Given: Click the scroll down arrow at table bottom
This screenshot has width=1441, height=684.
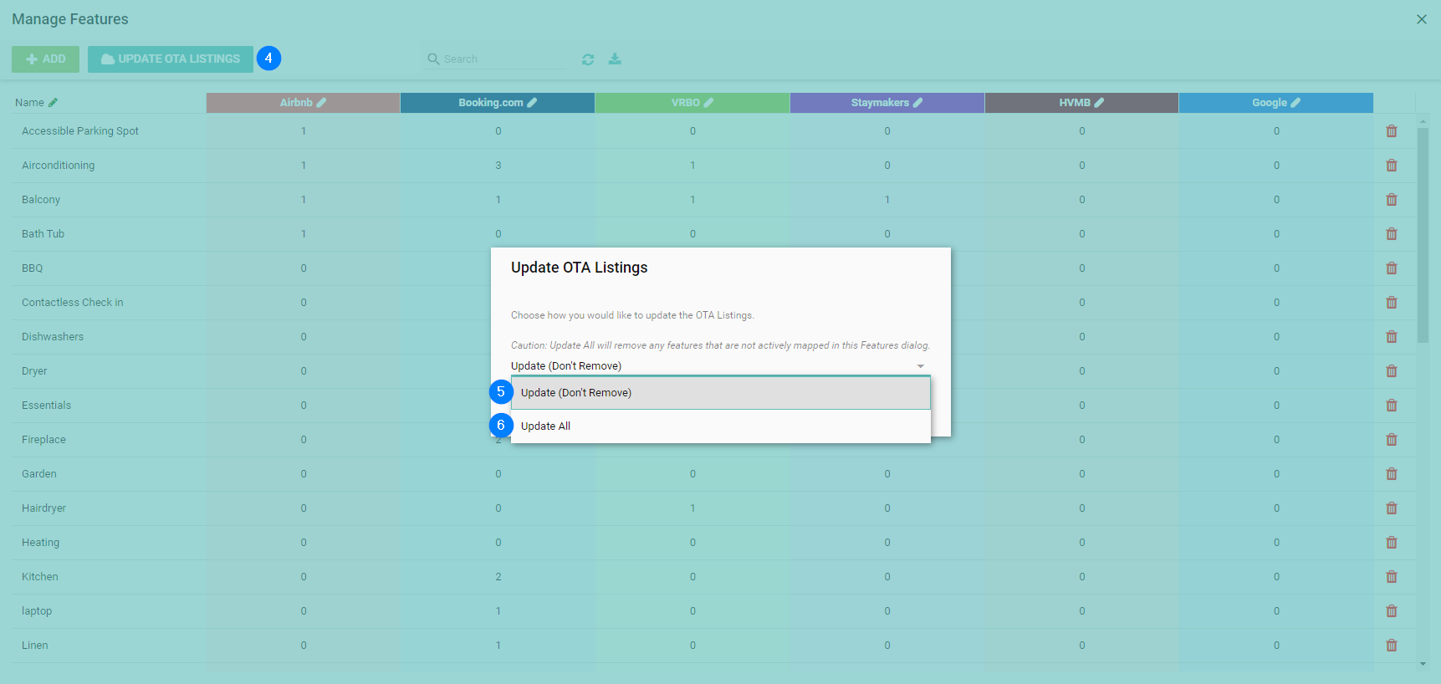Looking at the screenshot, I should [x=1423, y=664].
